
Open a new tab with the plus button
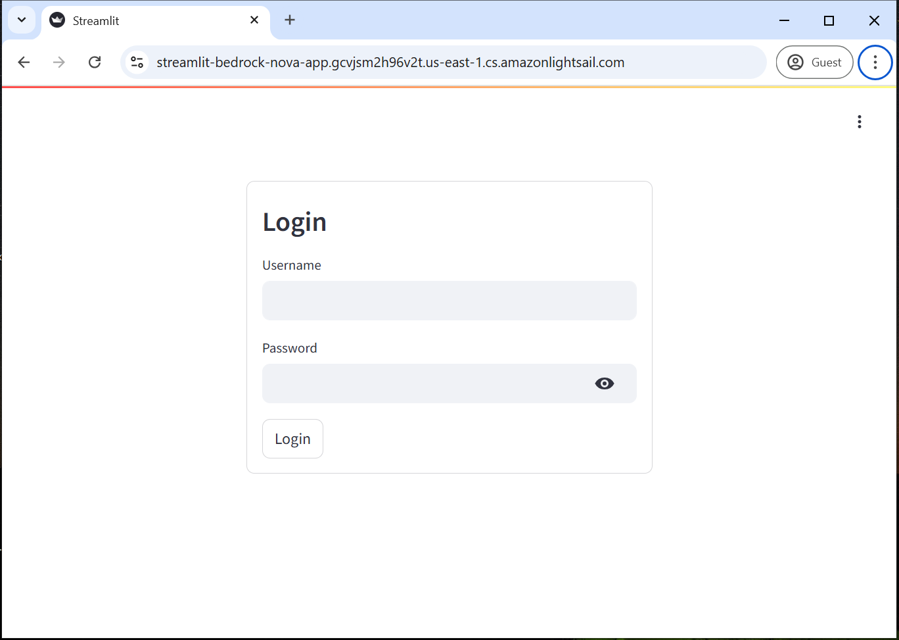pyautogui.click(x=290, y=20)
